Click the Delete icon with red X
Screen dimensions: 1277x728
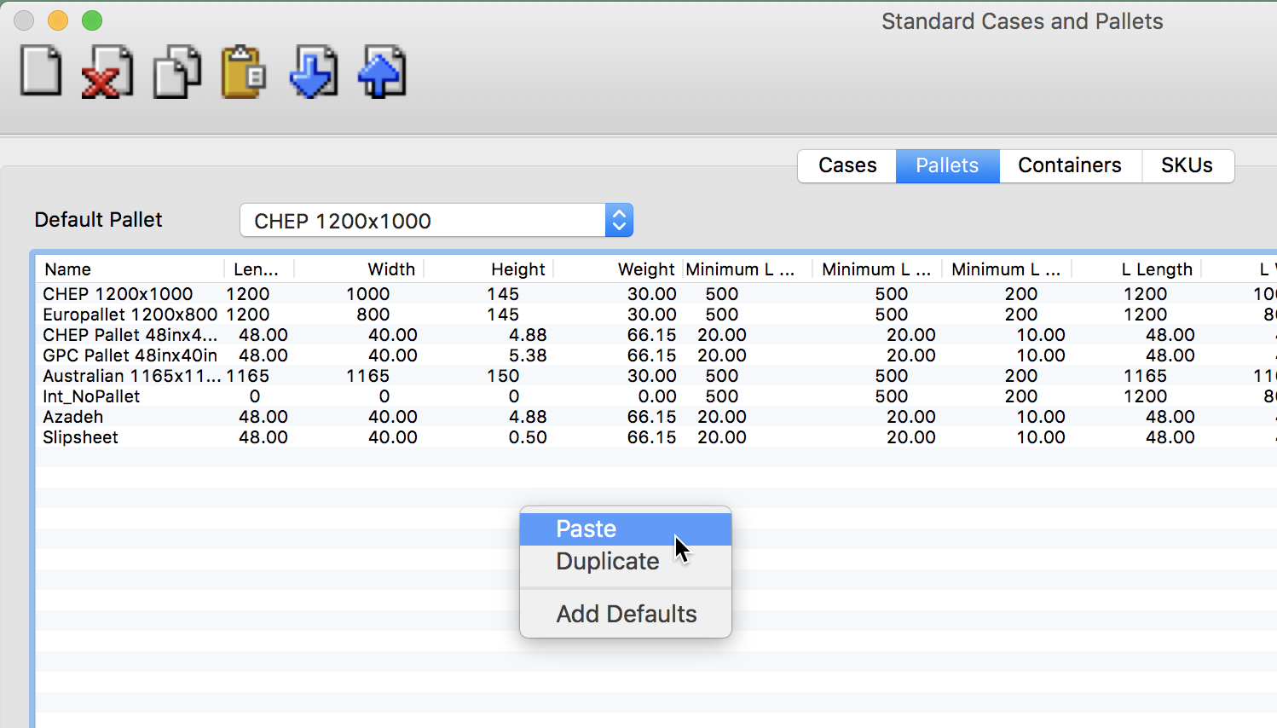coord(107,72)
